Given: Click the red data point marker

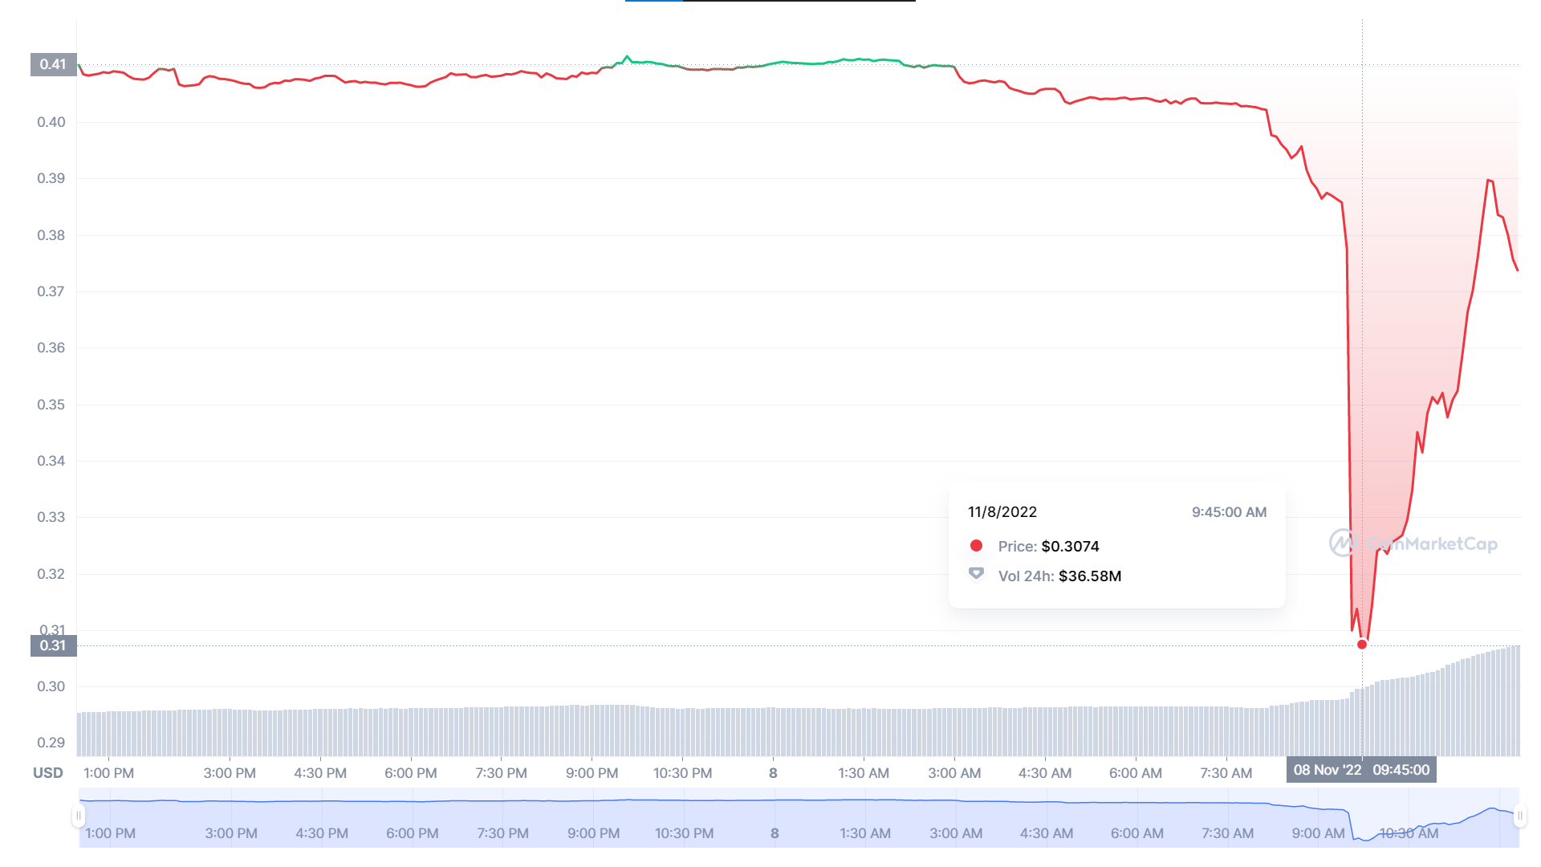Looking at the screenshot, I should tap(1362, 645).
